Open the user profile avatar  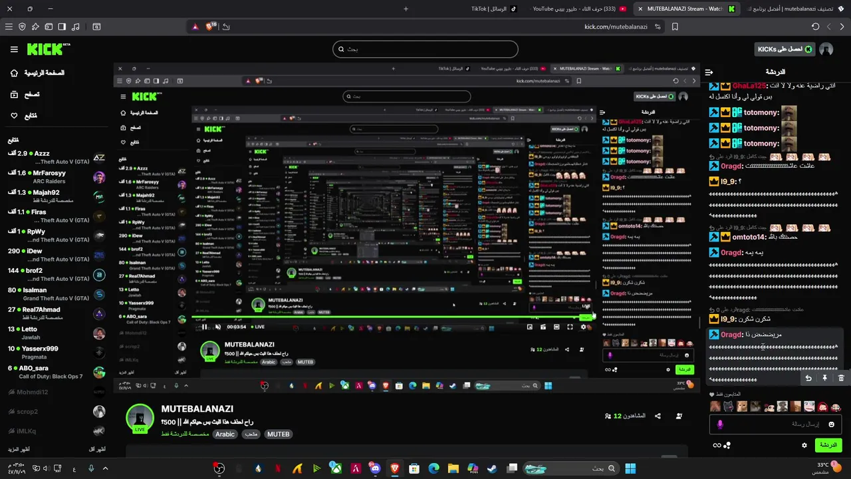point(826,49)
